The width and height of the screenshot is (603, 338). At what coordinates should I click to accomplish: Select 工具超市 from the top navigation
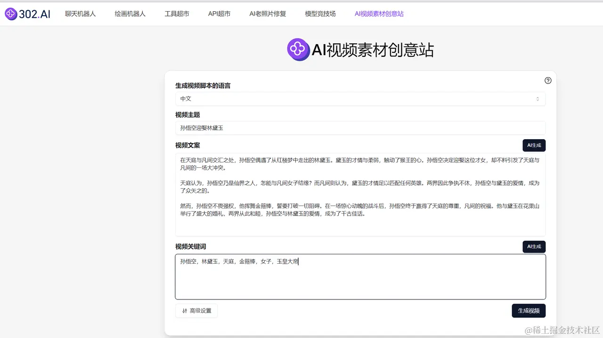pos(177,14)
